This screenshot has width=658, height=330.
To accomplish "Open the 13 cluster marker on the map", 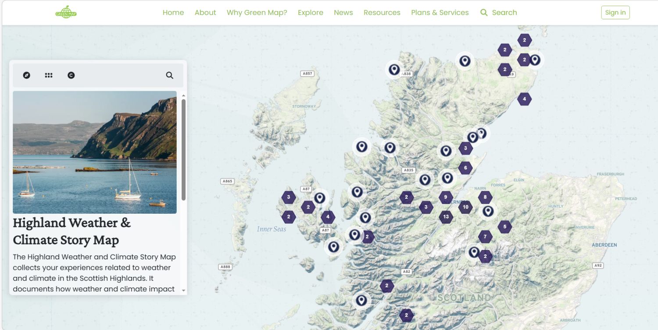I will point(446,216).
